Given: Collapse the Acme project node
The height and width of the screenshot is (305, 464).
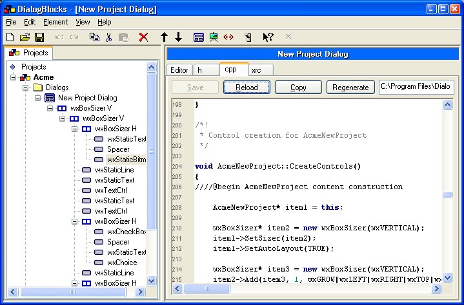Looking at the screenshot, I should point(14,77).
